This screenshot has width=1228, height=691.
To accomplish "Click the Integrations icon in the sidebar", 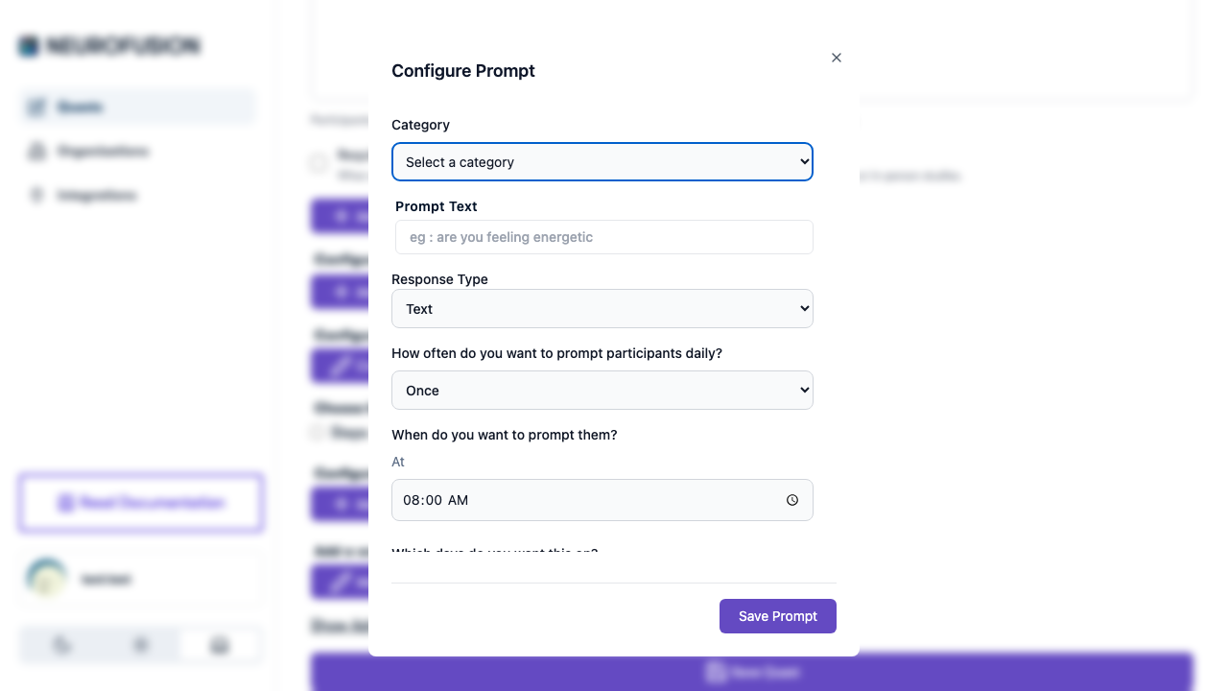I will pyautogui.click(x=36, y=195).
